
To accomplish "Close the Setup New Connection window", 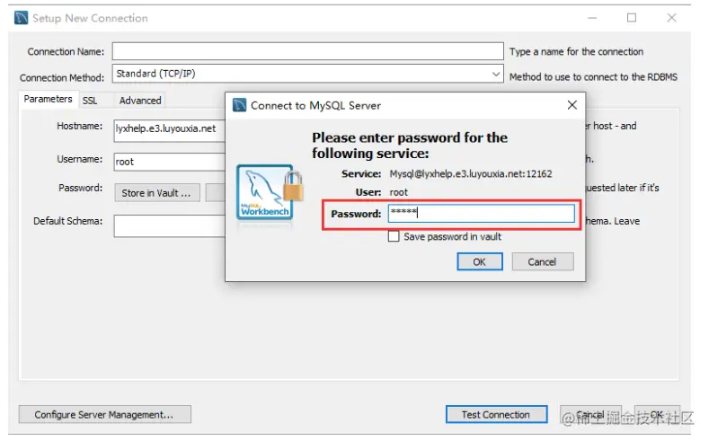I will (x=671, y=18).
